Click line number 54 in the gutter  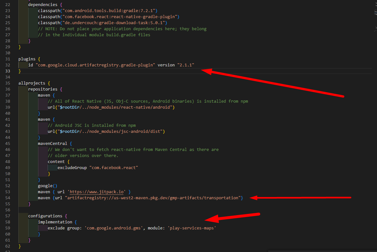tap(8, 198)
